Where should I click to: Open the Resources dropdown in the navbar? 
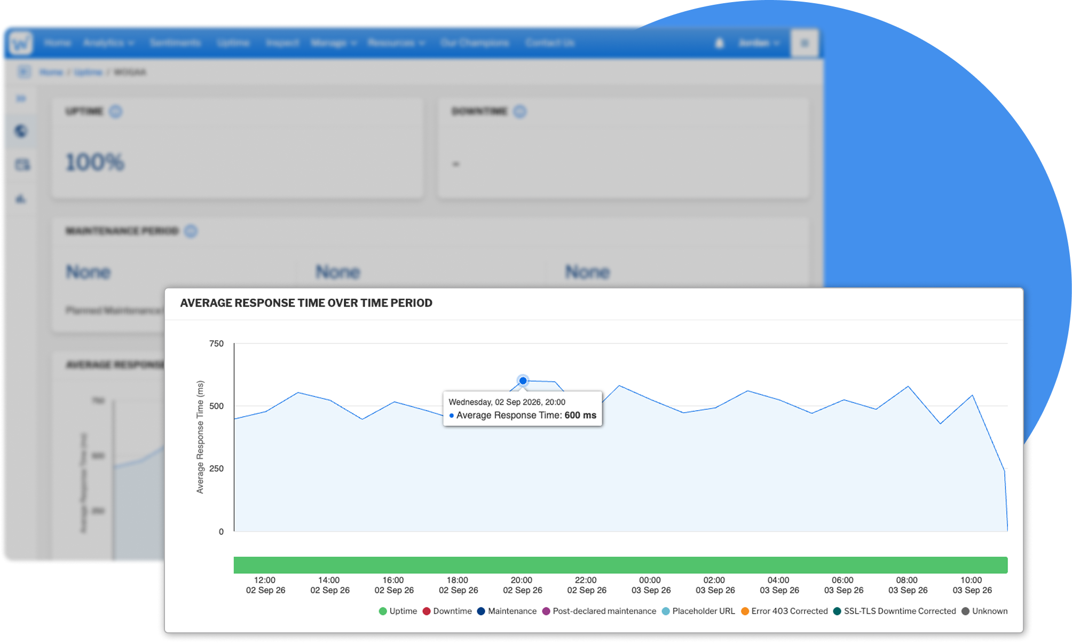pos(396,43)
